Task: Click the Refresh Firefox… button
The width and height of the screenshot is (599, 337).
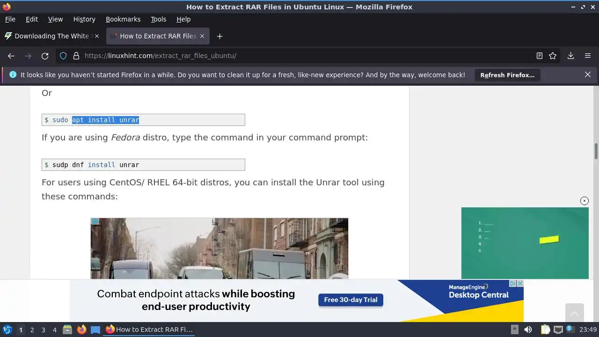Action: 507,75
